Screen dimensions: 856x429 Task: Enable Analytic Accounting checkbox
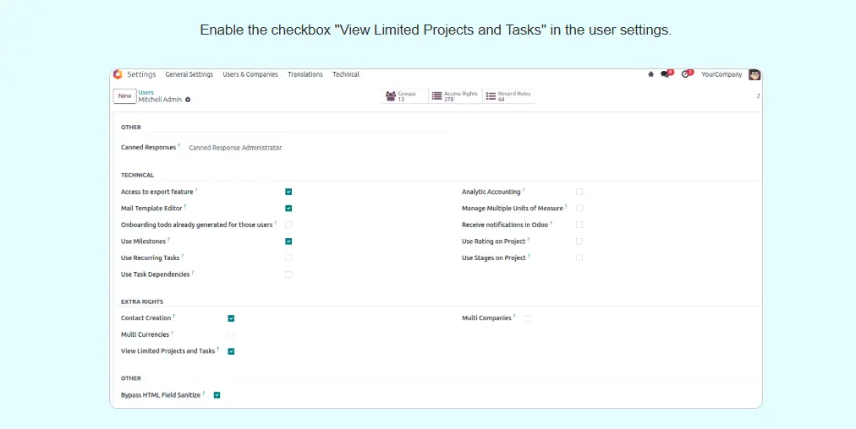point(579,192)
